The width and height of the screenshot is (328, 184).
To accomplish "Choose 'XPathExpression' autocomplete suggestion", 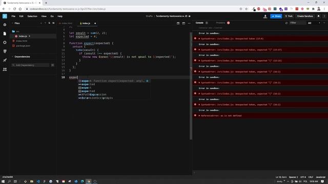I will click(x=114, y=95).
